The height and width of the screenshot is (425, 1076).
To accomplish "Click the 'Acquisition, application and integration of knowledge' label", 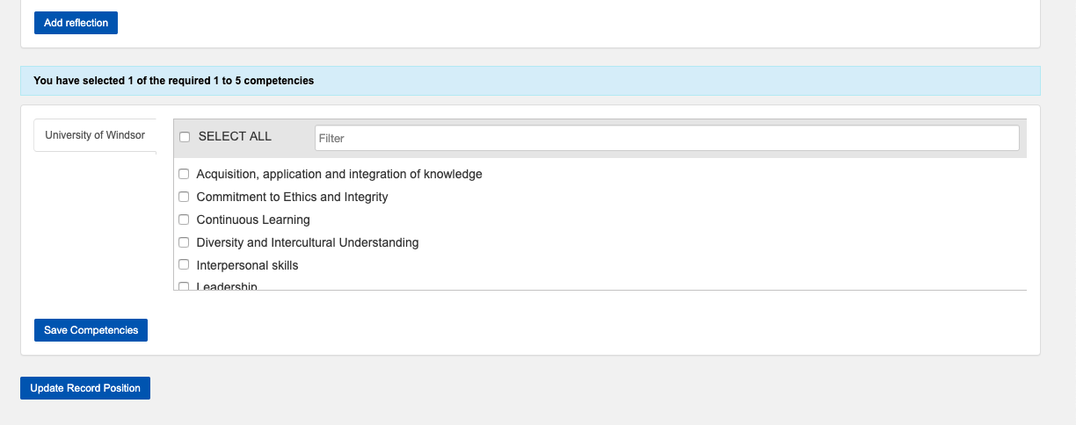I will [339, 174].
